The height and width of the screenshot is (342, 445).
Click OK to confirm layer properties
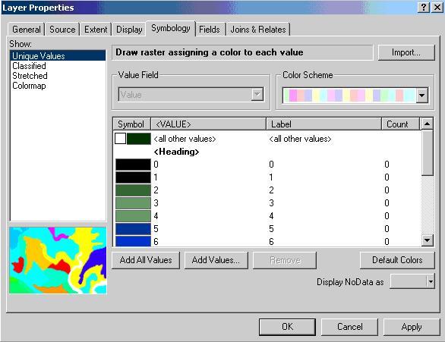click(287, 327)
